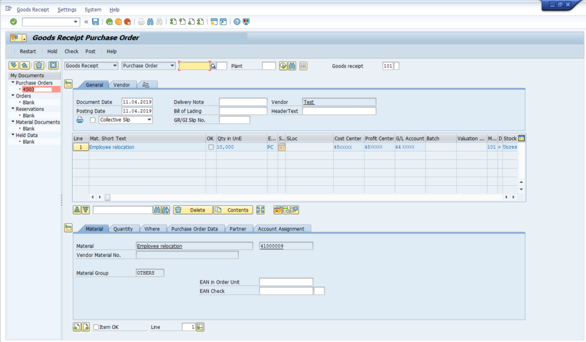
Task: Click the printer icon beside Collective Slip
Action: pyautogui.click(x=80, y=120)
